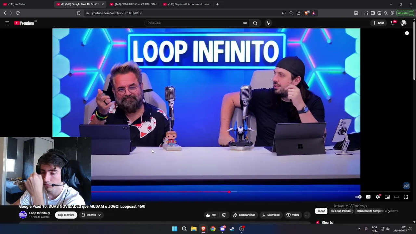This screenshot has height=234, width=416.
Task: Like the video with 608 likes
Action: click(x=211, y=215)
